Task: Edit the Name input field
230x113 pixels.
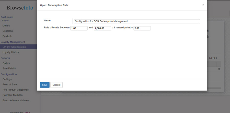Action: pyautogui.click(x=137, y=21)
